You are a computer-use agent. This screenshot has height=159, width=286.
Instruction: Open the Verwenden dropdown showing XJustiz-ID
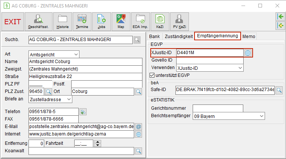click(x=210, y=68)
